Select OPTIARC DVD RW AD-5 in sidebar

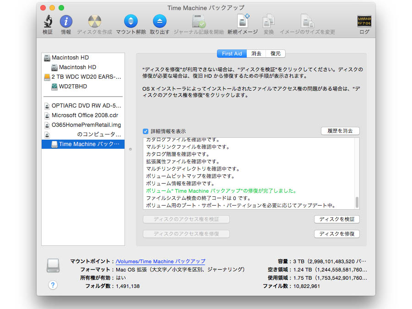(83, 106)
